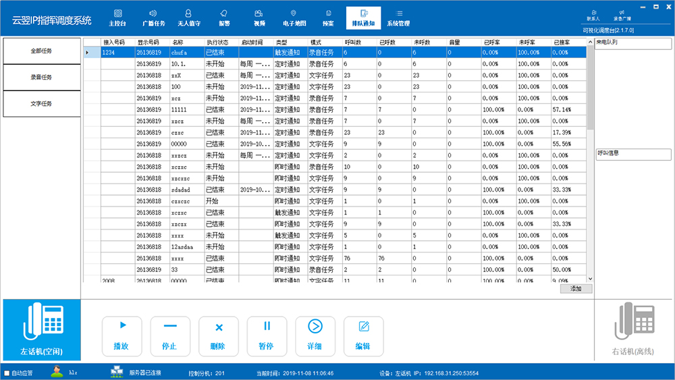Show 全部任务 all tasks
Viewport: 675px width, 380px height.
pyautogui.click(x=42, y=51)
